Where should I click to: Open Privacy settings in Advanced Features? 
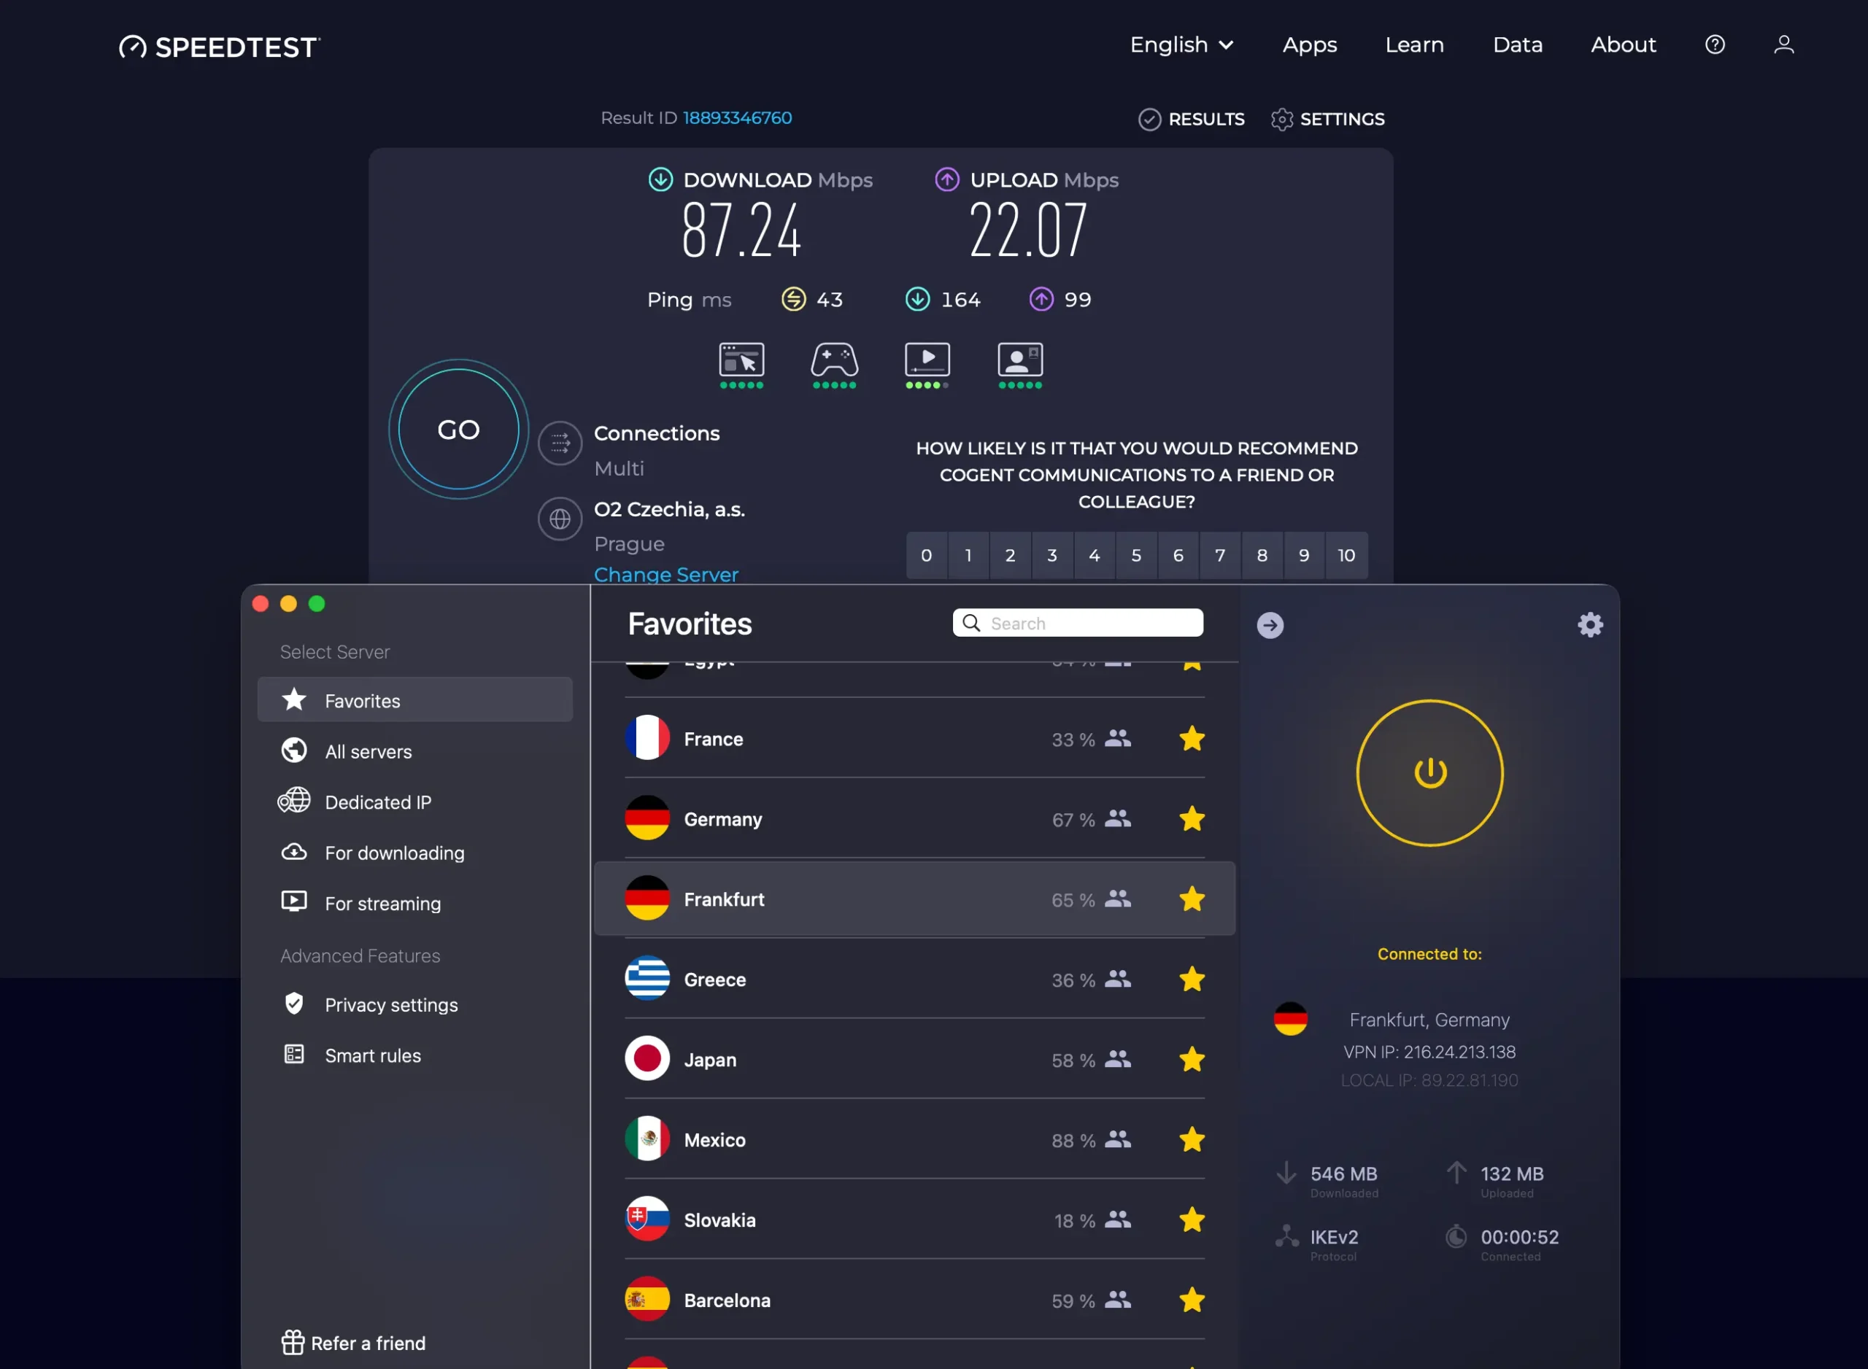[x=390, y=1004]
